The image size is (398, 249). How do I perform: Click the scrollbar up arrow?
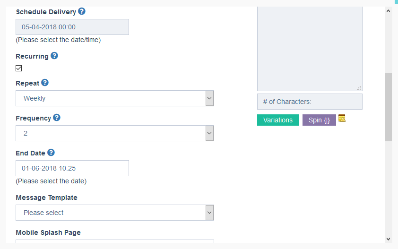(388, 11)
